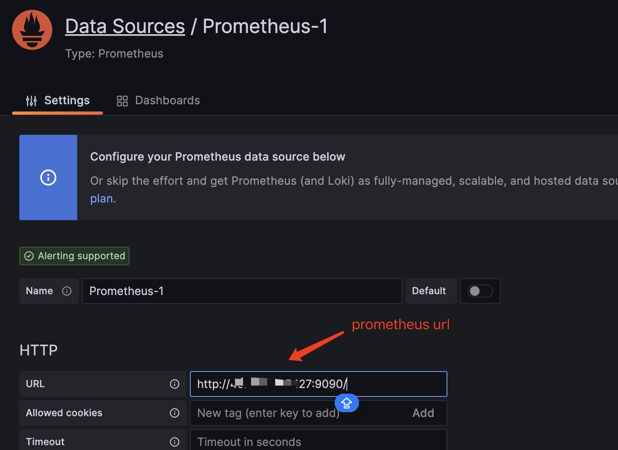Screen dimensions: 618x450
Task: Click the Default label
Action: [x=429, y=291]
